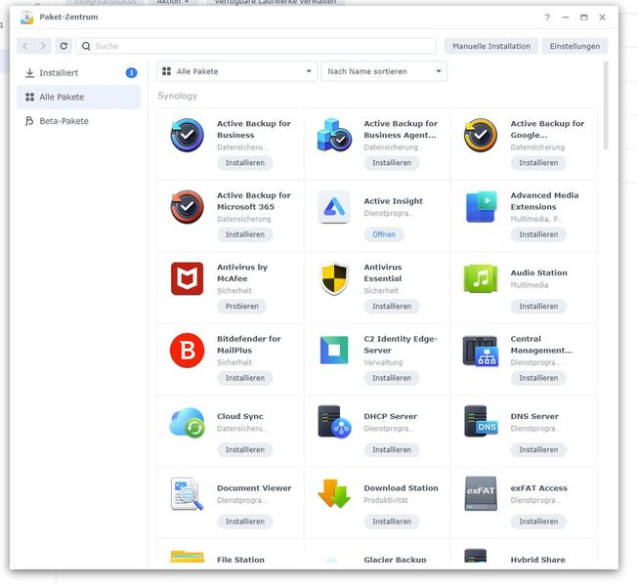Image resolution: width=638 pixels, height=586 pixels.
Task: Open the Nach Name sortieren dropdown
Action: (x=384, y=71)
